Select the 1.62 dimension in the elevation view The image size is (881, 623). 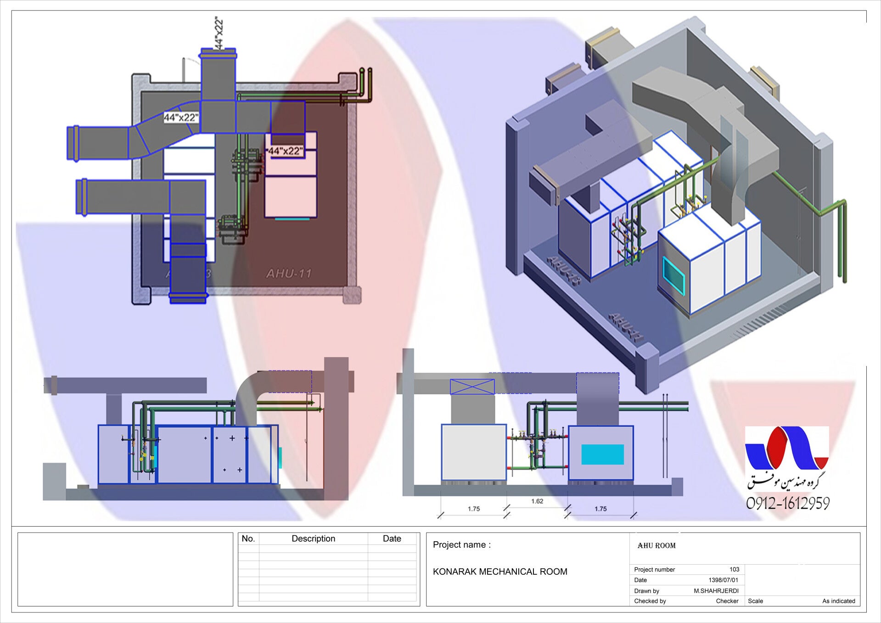point(537,501)
